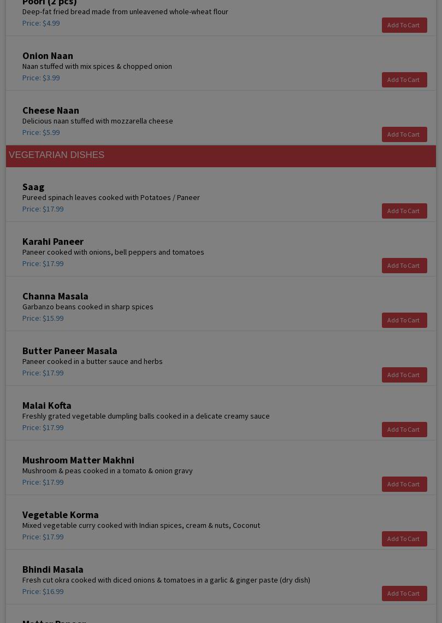Add Cheese Naan to cart

click(404, 134)
